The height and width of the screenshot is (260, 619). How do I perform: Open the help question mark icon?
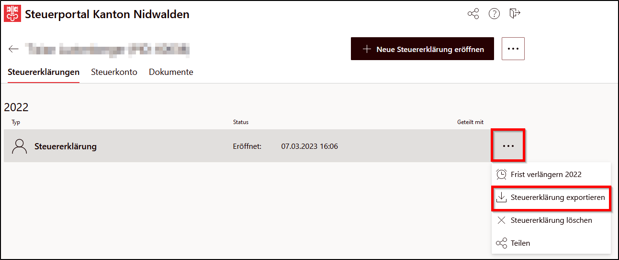coord(494,14)
